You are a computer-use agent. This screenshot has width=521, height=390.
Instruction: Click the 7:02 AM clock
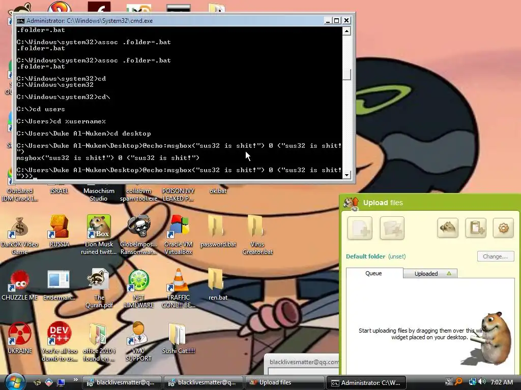click(501, 382)
